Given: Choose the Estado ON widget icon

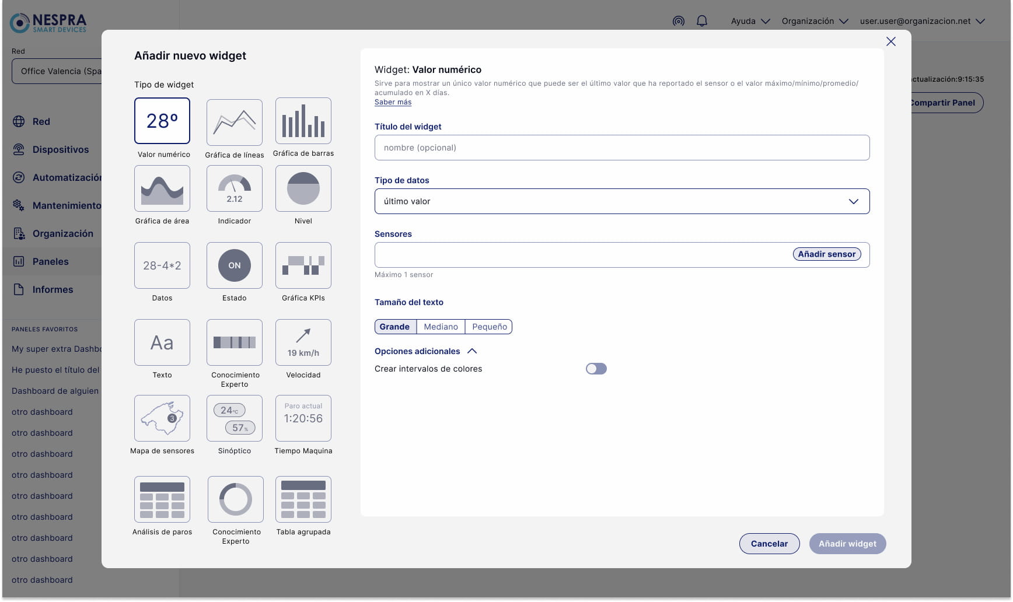Looking at the screenshot, I should [234, 265].
